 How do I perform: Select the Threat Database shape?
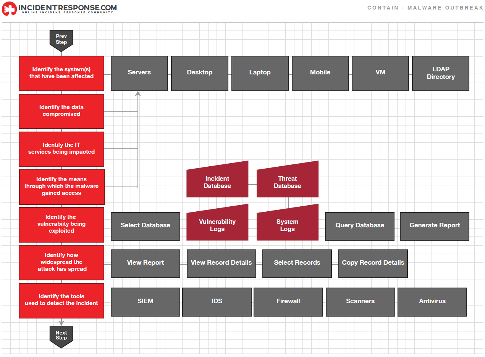(287, 182)
